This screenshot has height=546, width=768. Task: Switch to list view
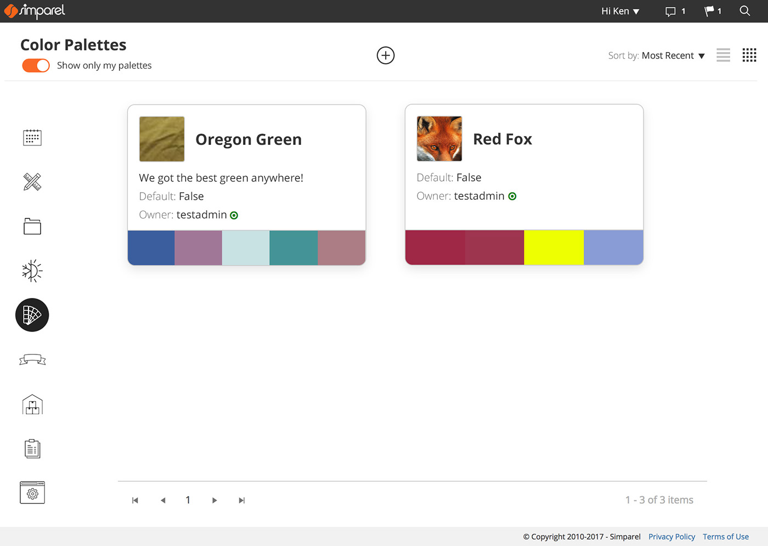723,55
